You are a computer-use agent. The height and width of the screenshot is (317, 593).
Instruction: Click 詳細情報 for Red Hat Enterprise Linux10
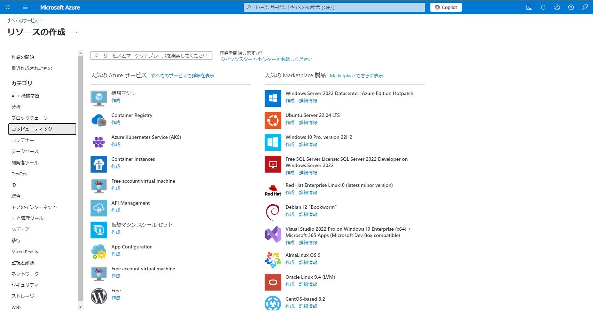(x=308, y=192)
